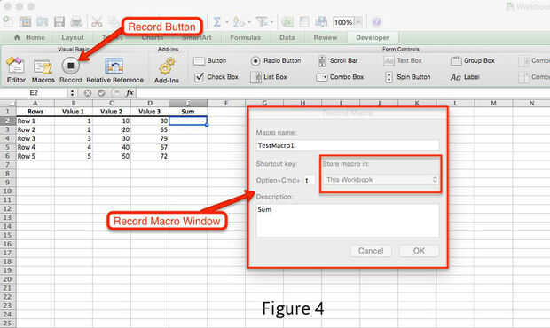The height and width of the screenshot is (328, 550).
Task: Switch to the Formulas ribbon tab
Action: [245, 37]
